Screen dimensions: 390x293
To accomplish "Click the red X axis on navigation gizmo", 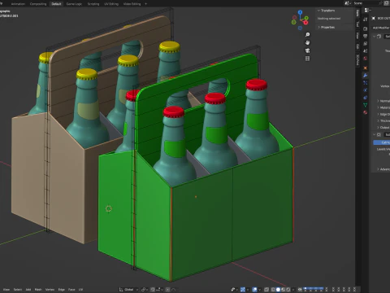I will pyautogui.click(x=306, y=23).
